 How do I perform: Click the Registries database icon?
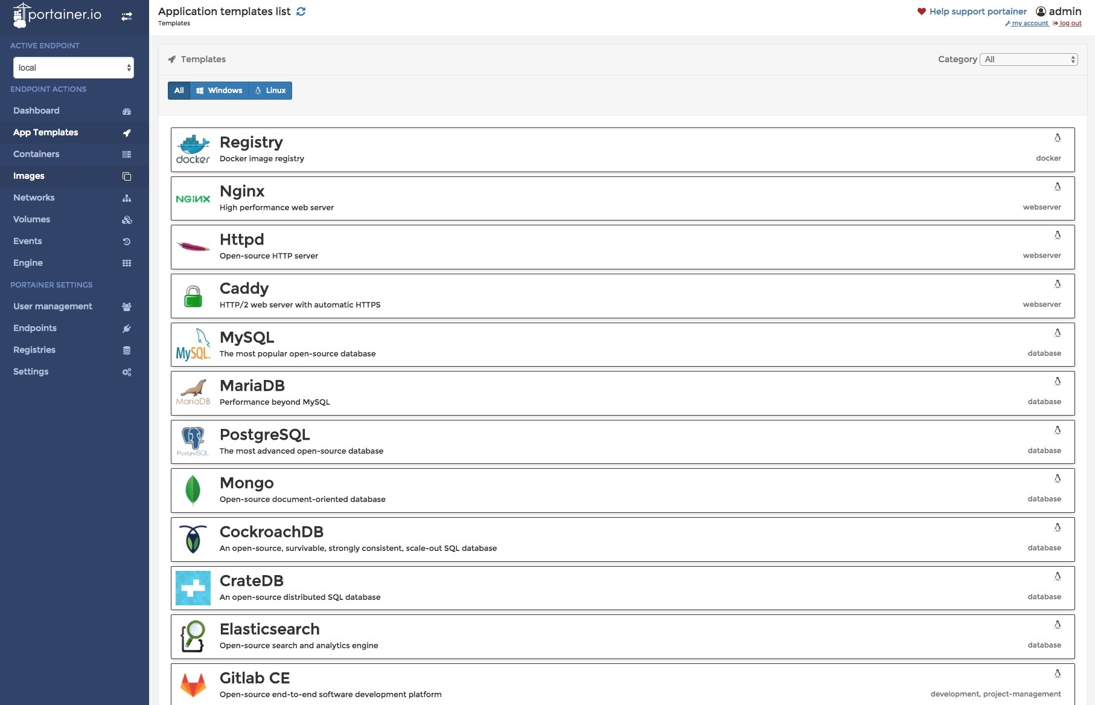point(127,350)
